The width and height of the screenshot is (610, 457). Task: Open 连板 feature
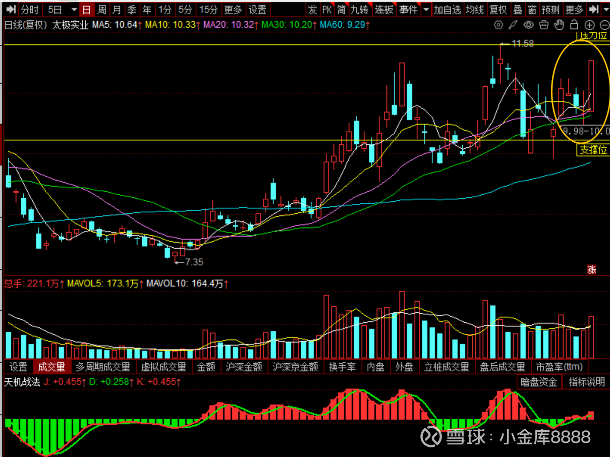point(384,10)
